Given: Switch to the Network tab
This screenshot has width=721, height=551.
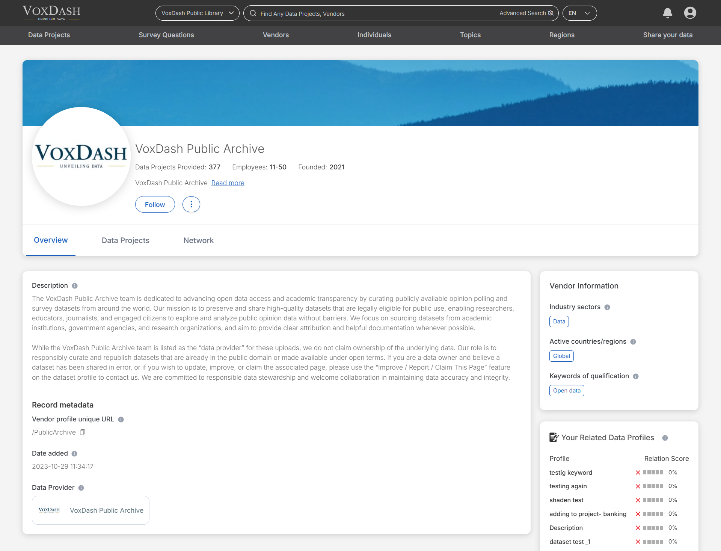Looking at the screenshot, I should click(x=198, y=240).
